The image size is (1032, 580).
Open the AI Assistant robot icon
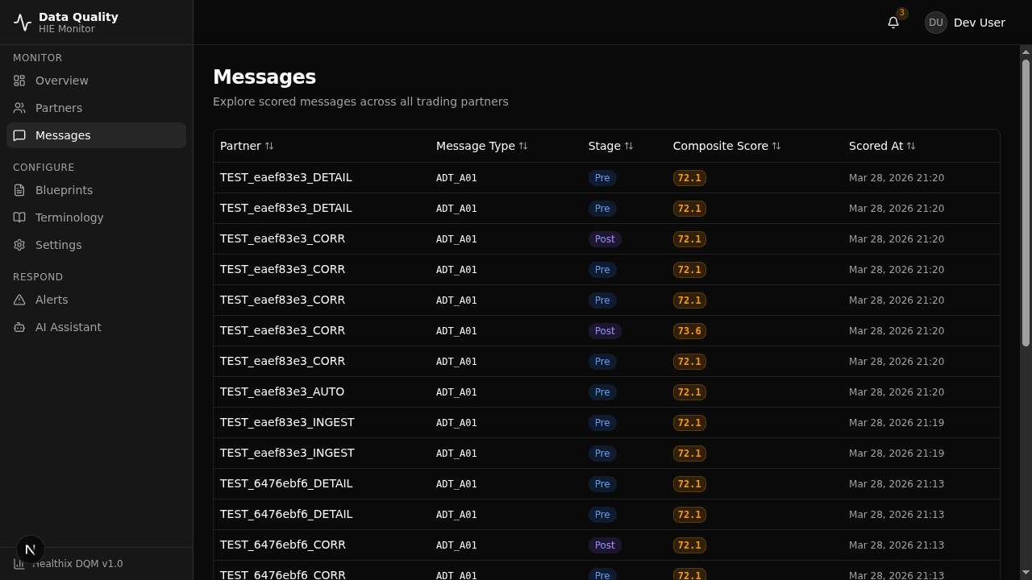pyautogui.click(x=19, y=326)
